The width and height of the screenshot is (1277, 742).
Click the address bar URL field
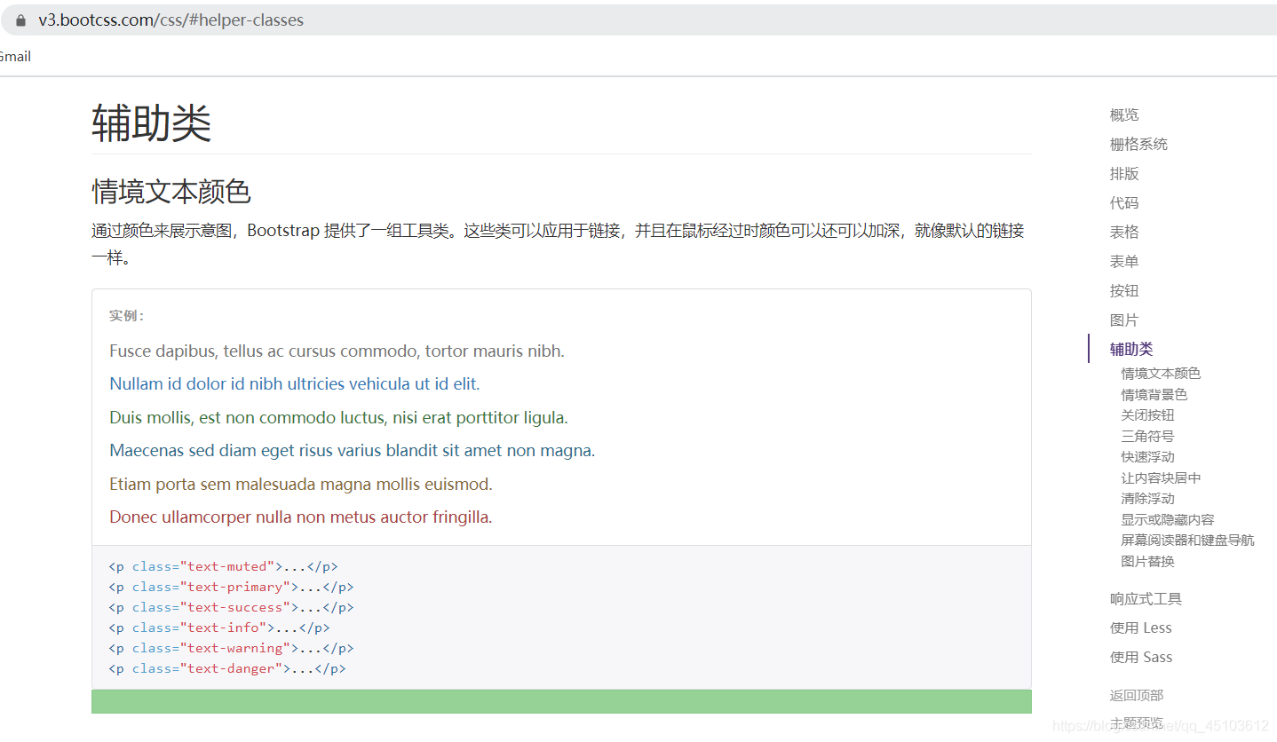[x=638, y=20]
